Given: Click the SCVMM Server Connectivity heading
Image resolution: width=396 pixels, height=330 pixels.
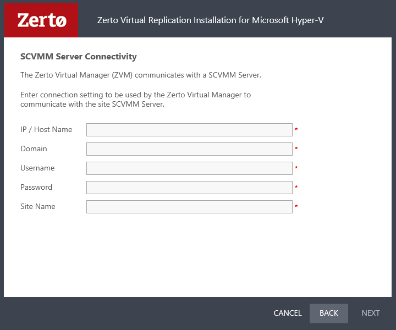Looking at the screenshot, I should coord(79,57).
